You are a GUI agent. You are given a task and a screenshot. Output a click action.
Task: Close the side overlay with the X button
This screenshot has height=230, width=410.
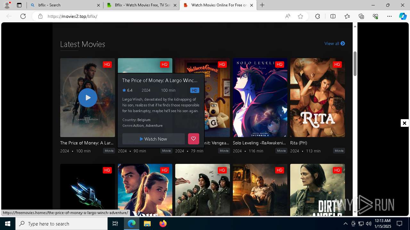point(405,123)
